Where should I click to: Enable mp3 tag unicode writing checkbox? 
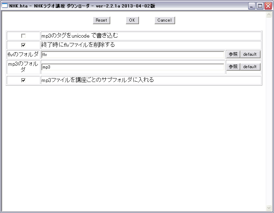click(23, 36)
